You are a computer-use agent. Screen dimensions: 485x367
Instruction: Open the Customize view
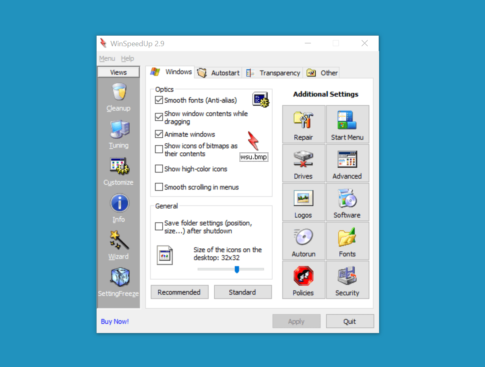pos(119,172)
